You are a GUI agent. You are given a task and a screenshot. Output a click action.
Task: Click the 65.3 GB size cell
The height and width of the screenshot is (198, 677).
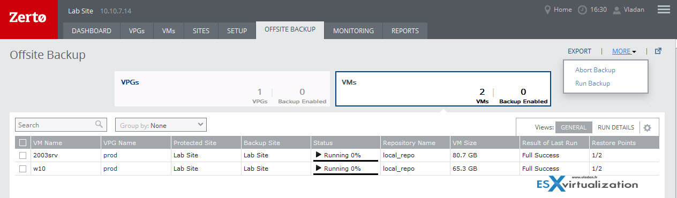(467, 169)
